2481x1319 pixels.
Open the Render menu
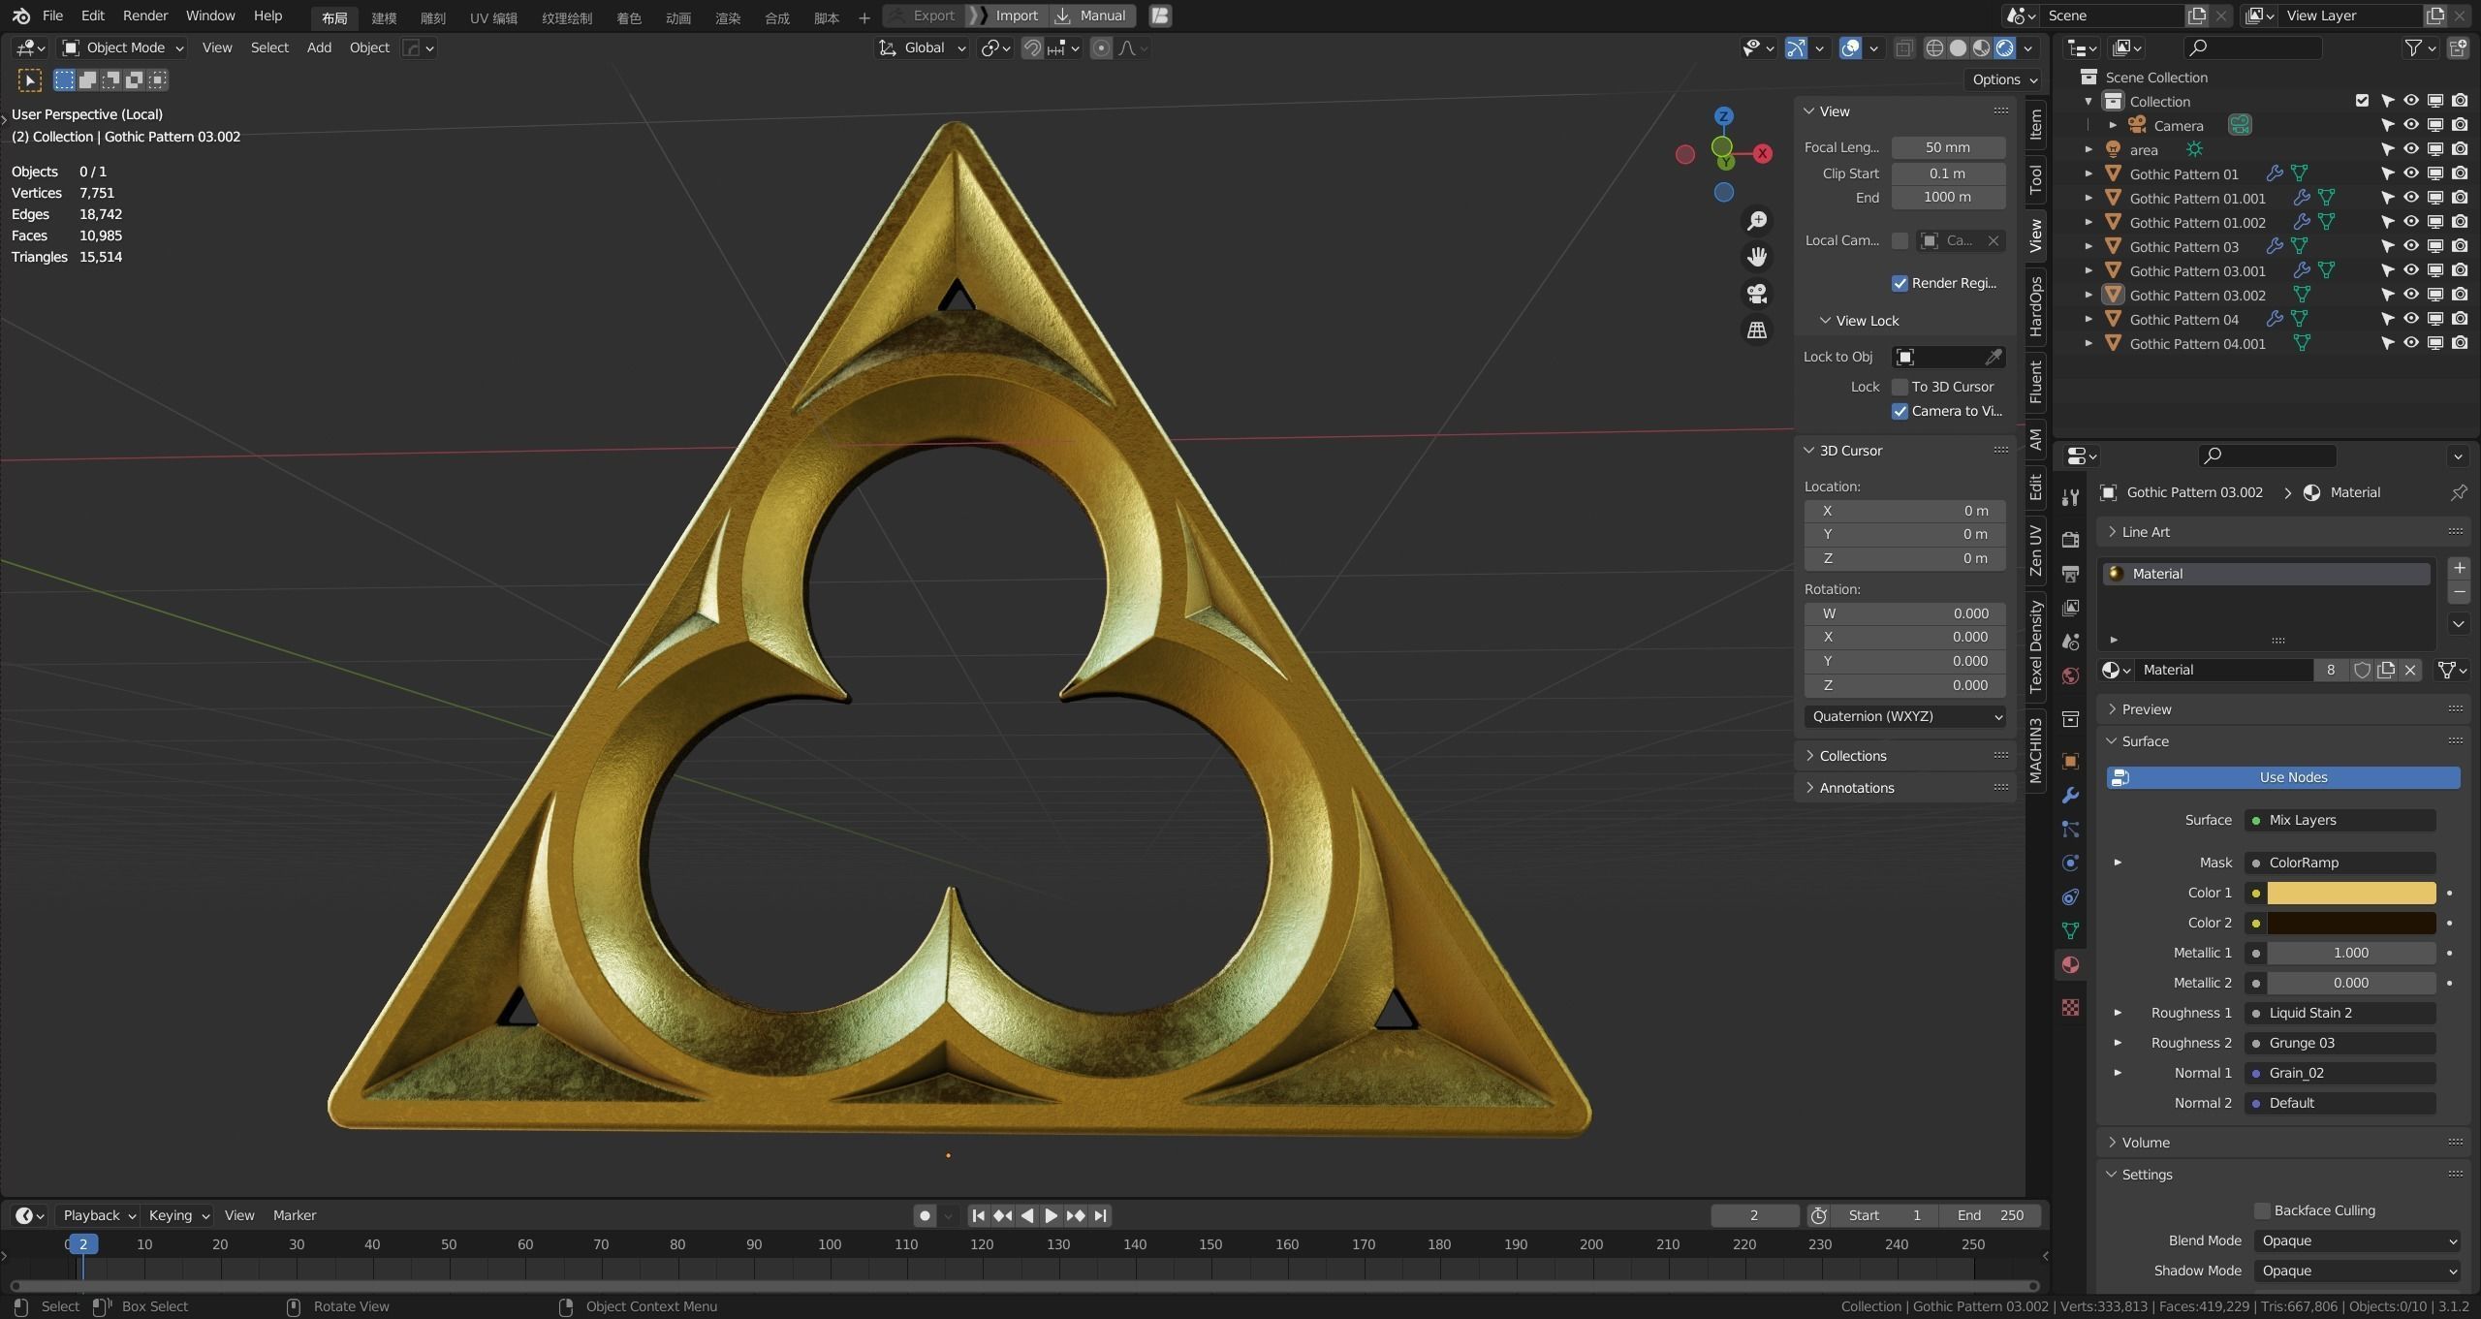pos(144,16)
